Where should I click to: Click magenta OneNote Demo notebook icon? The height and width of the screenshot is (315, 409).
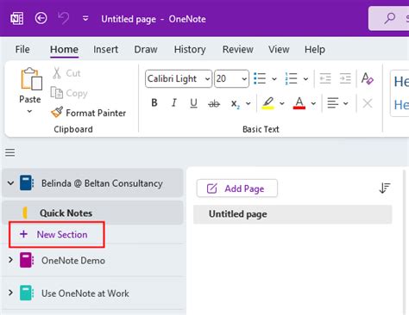click(27, 260)
